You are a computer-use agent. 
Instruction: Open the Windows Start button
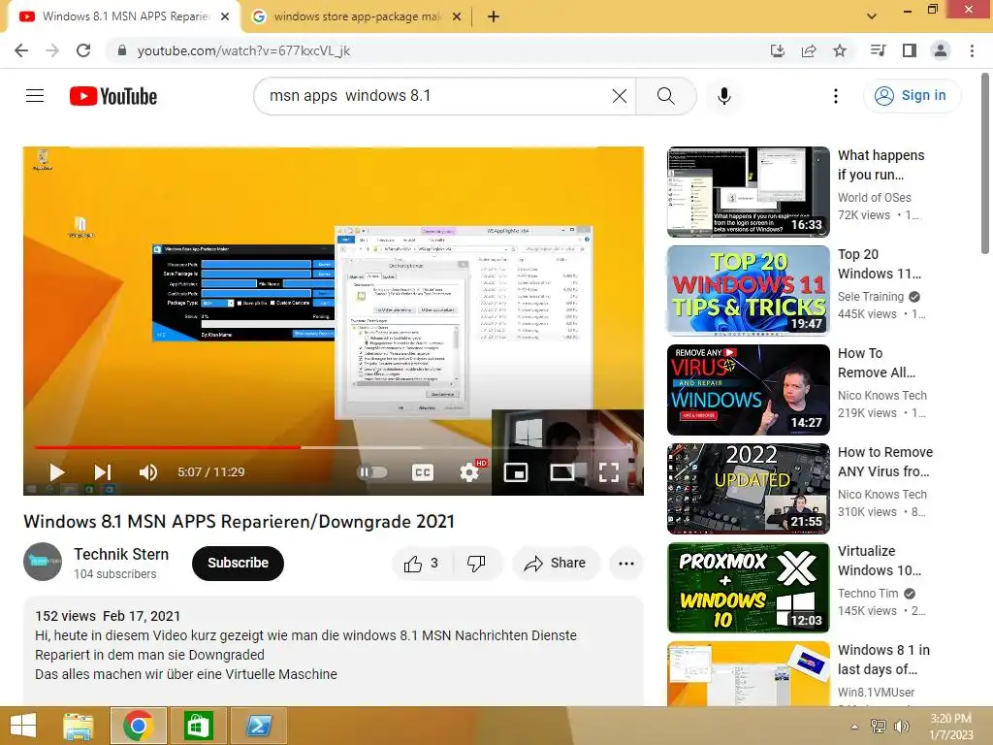[23, 726]
